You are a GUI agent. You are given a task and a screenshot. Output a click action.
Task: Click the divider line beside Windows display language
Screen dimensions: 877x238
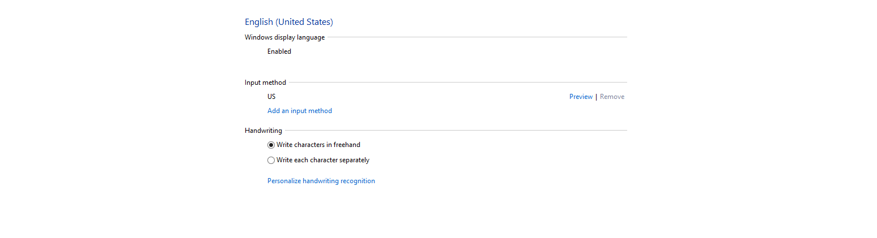(x=476, y=37)
